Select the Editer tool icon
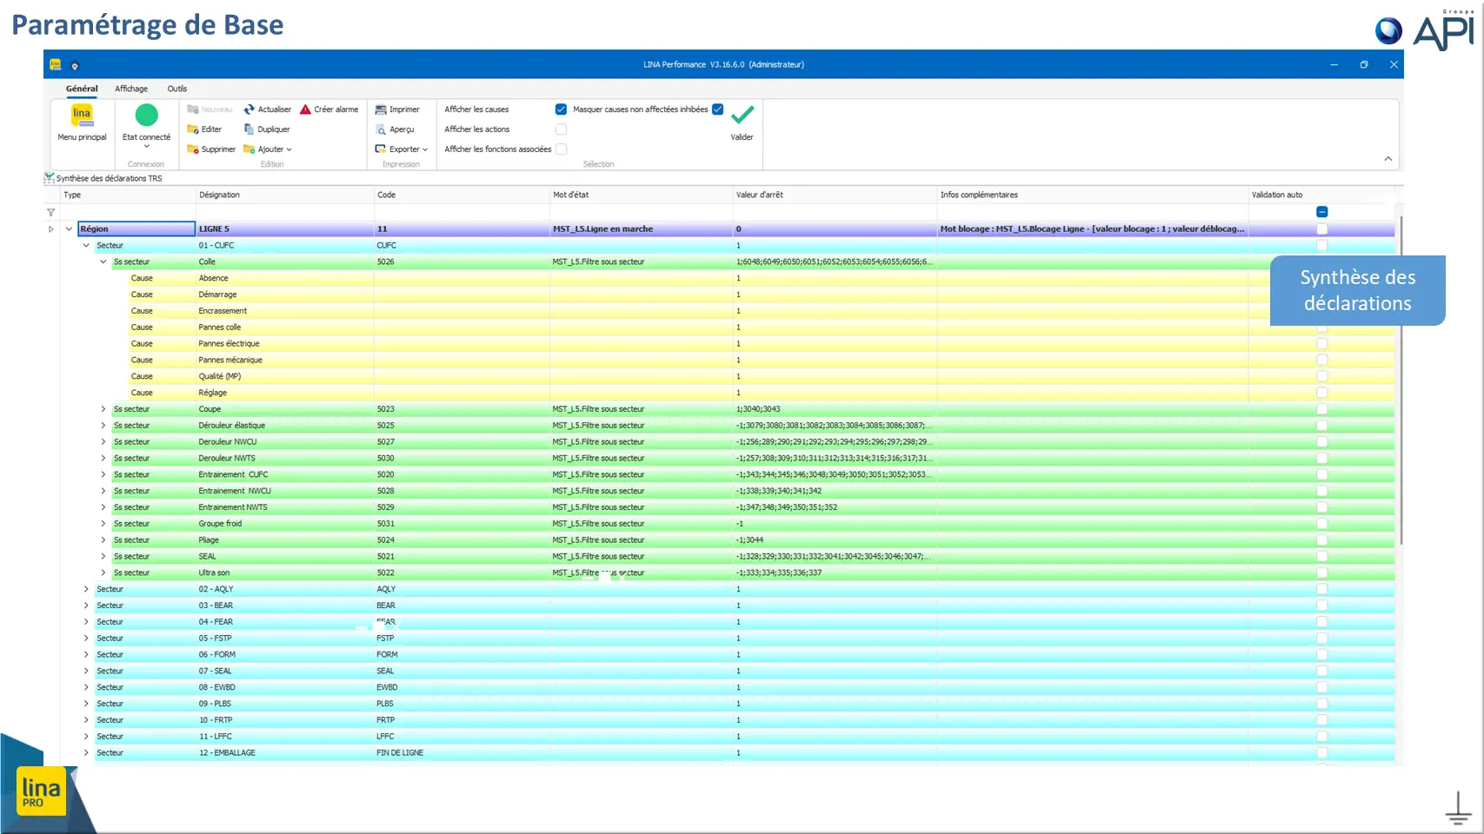The height and width of the screenshot is (834, 1484). (193, 129)
